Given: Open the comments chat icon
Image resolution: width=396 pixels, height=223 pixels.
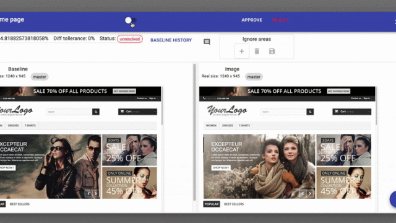Looking at the screenshot, I should [207, 42].
